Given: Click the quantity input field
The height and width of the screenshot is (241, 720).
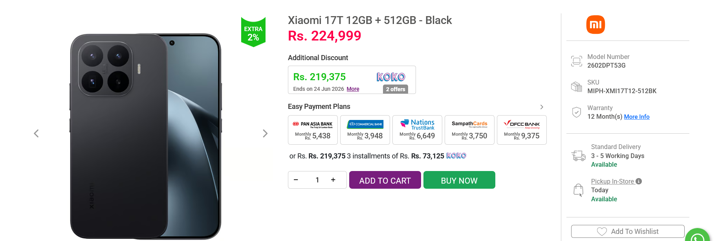Looking at the screenshot, I should click(x=317, y=180).
